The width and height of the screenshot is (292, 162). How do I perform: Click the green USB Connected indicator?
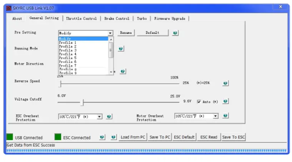tap(10, 137)
